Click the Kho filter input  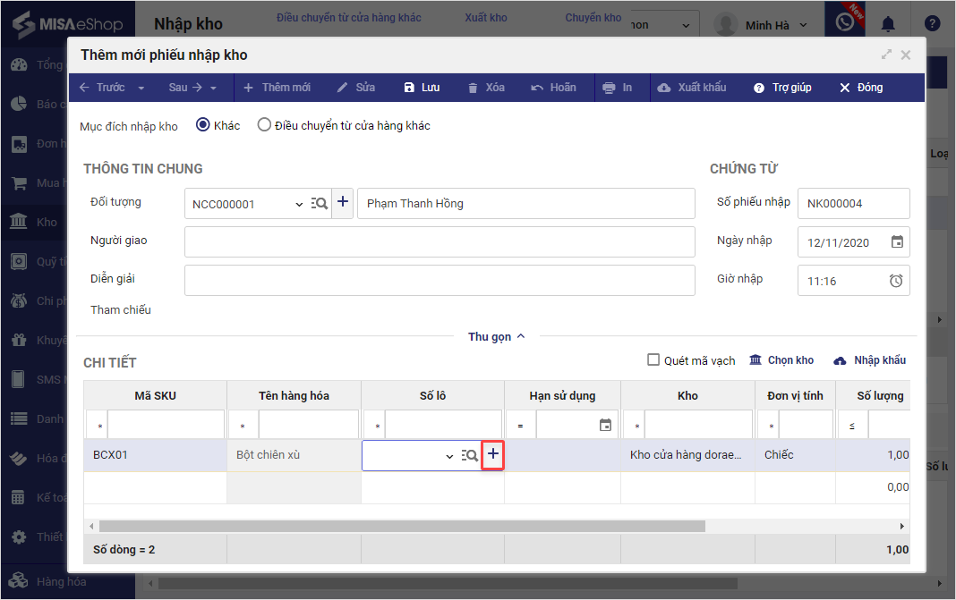point(699,425)
